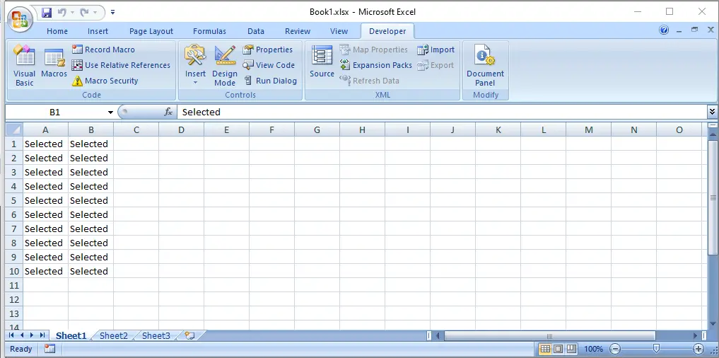This screenshot has width=719, height=358.
Task: Click the Insert Function fx button
Action: [x=168, y=112]
